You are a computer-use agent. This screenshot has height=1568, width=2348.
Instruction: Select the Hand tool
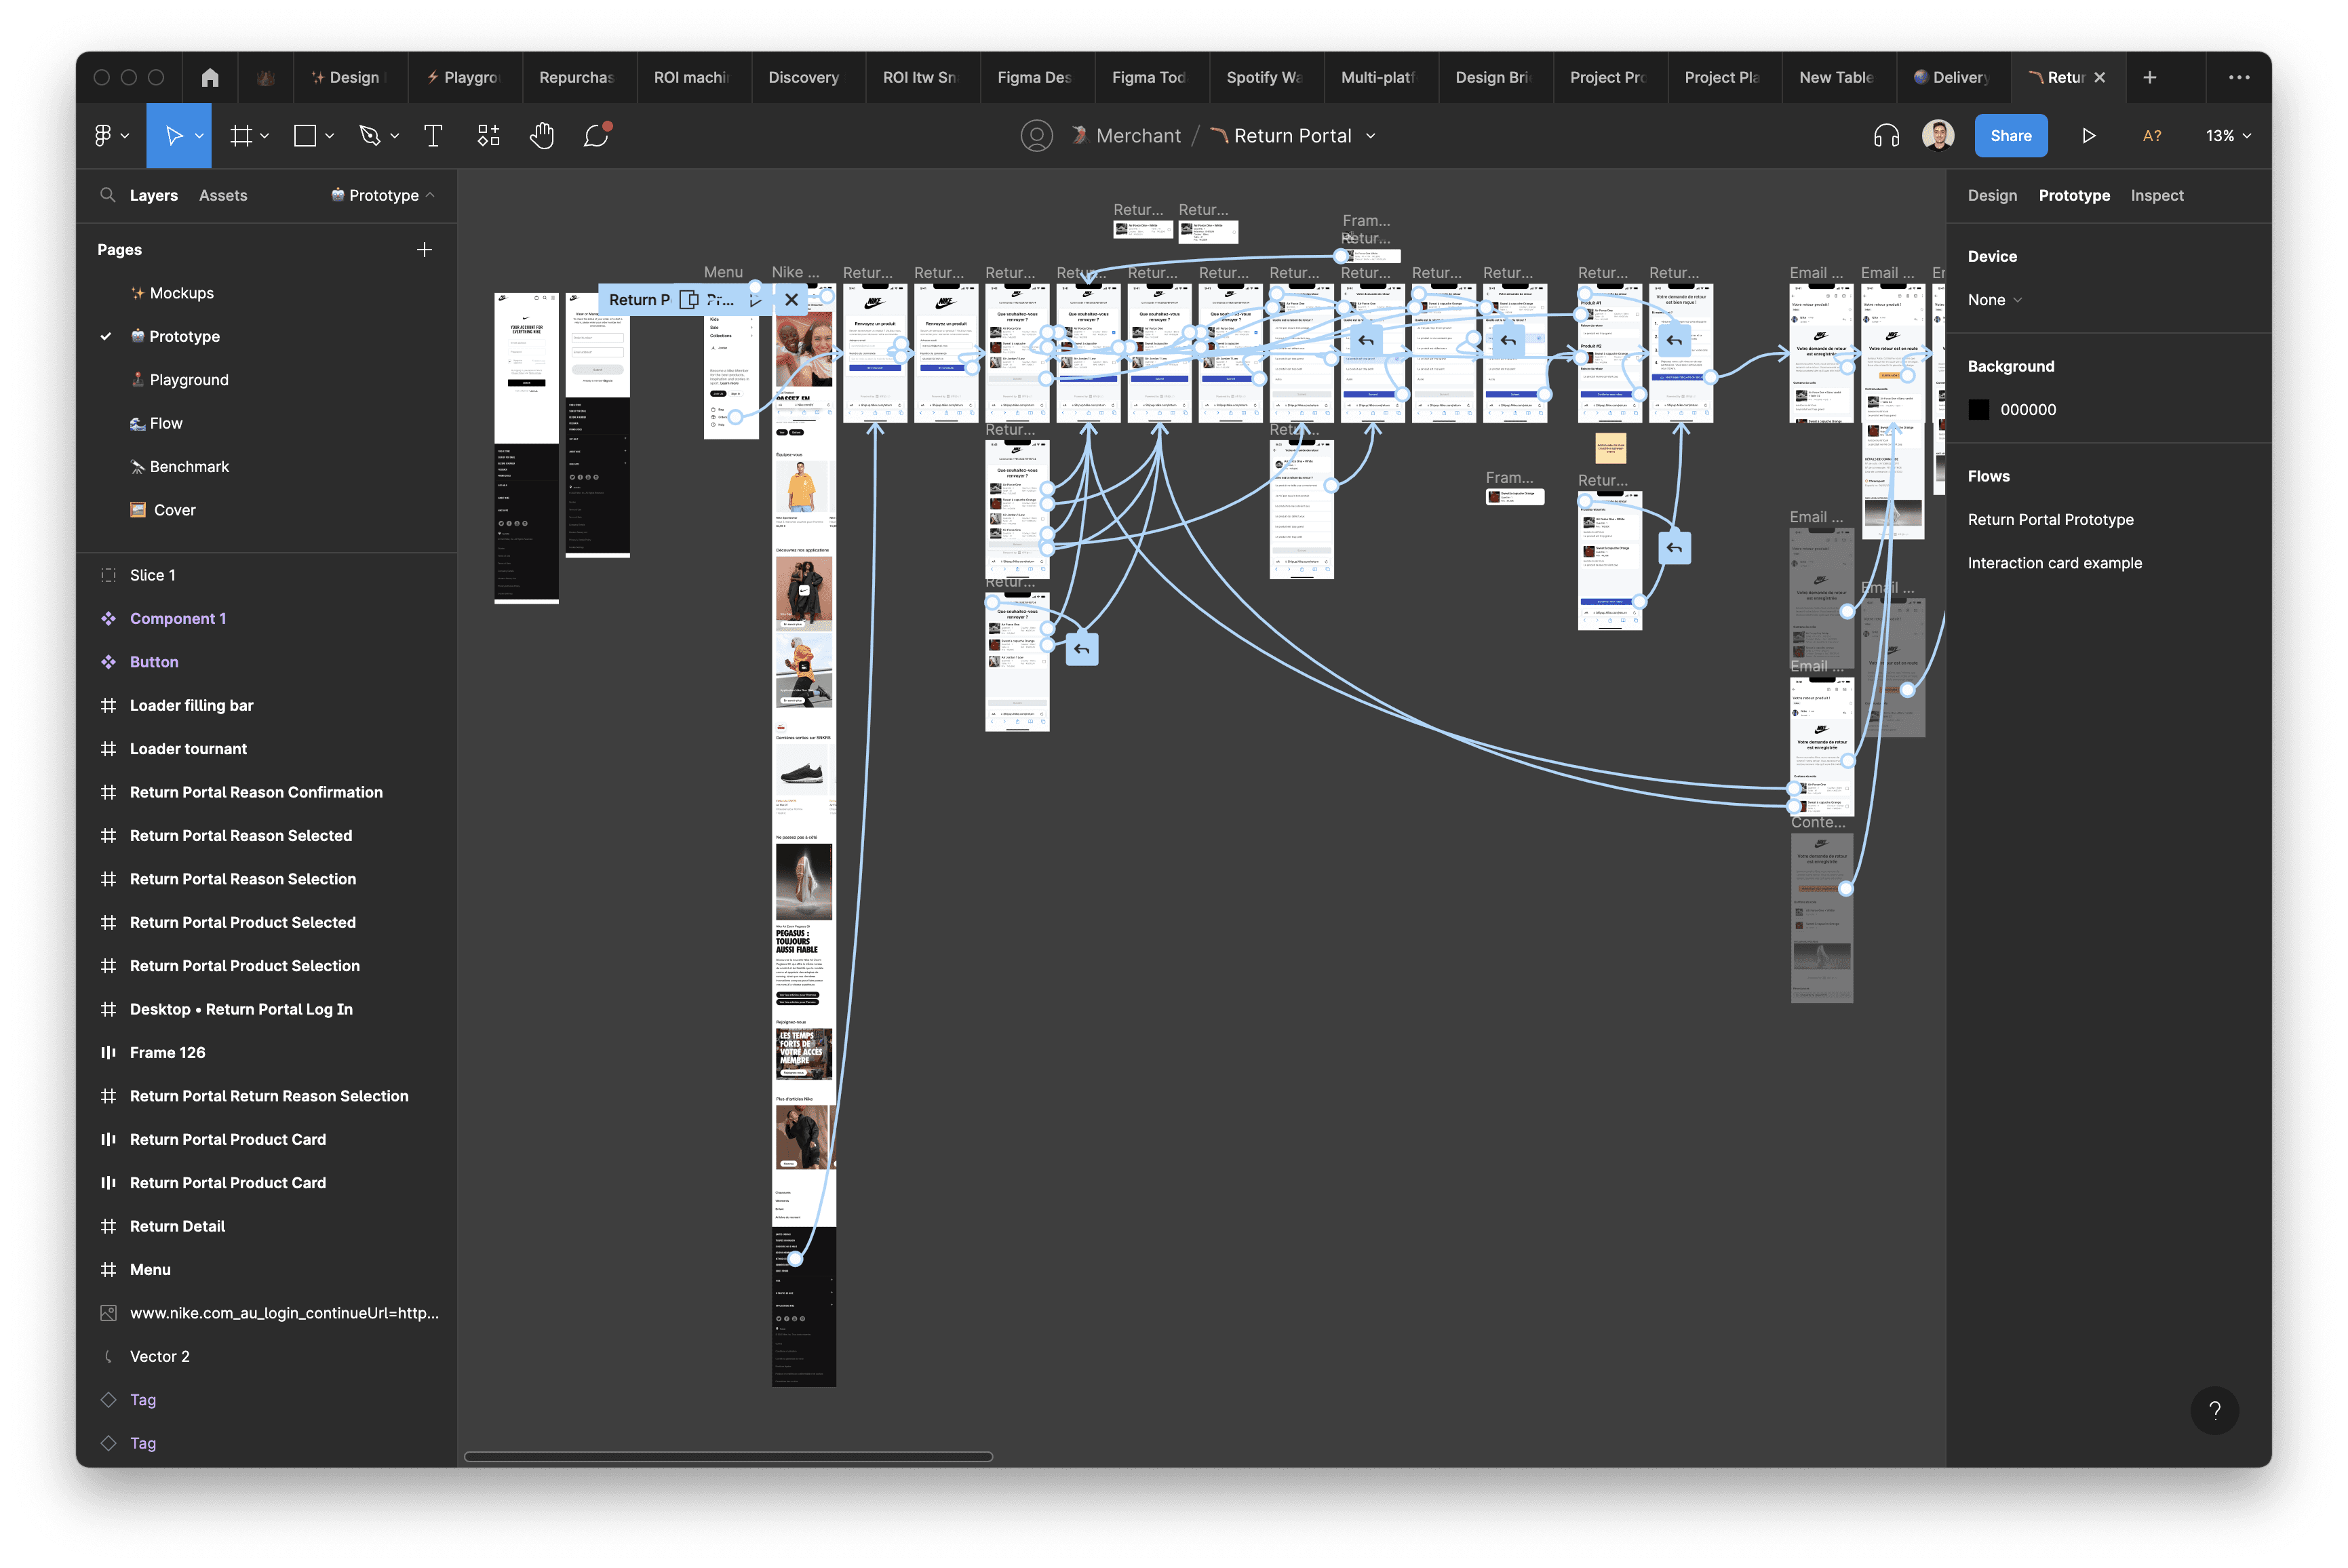[542, 135]
